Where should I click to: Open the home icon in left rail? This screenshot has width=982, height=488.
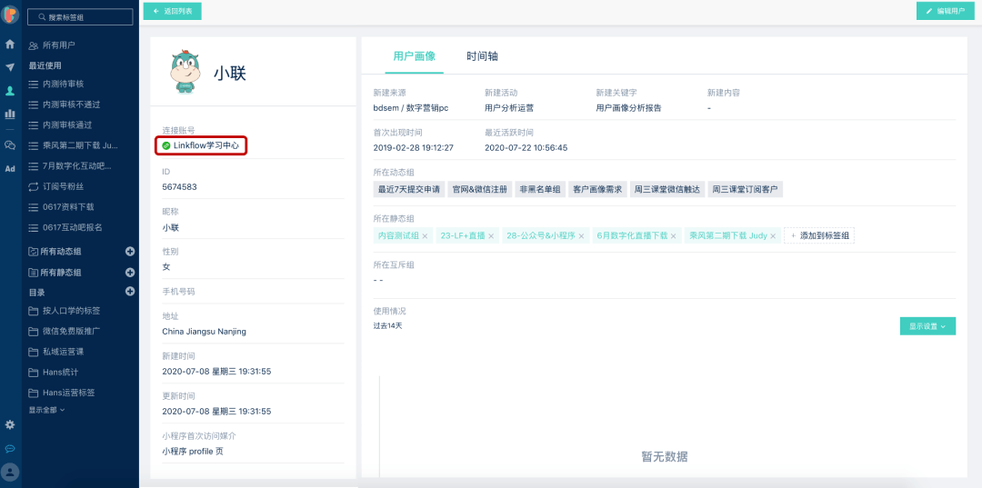pos(10,44)
